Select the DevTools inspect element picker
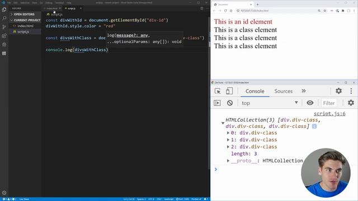358x201 pixels. point(218,91)
